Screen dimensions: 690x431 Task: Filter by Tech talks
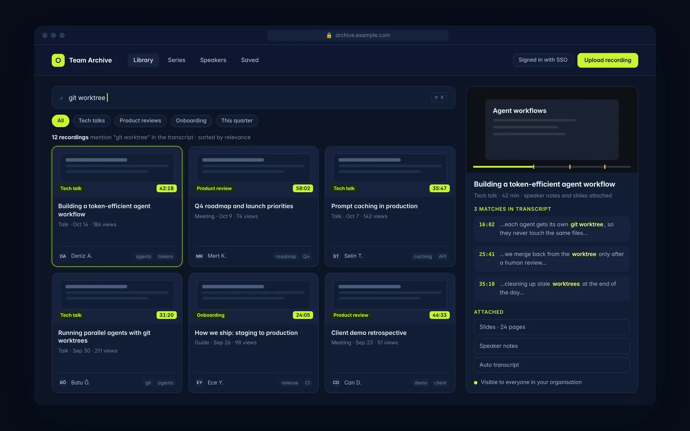[92, 121]
